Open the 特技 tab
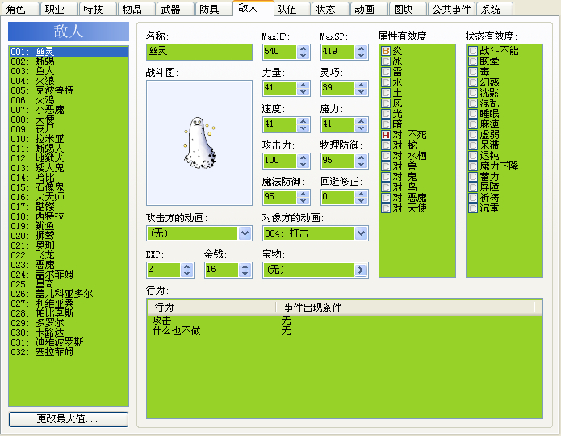 tap(98, 10)
